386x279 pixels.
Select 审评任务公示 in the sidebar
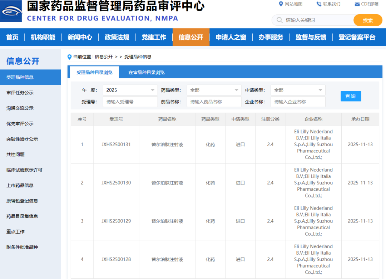pos(20,93)
